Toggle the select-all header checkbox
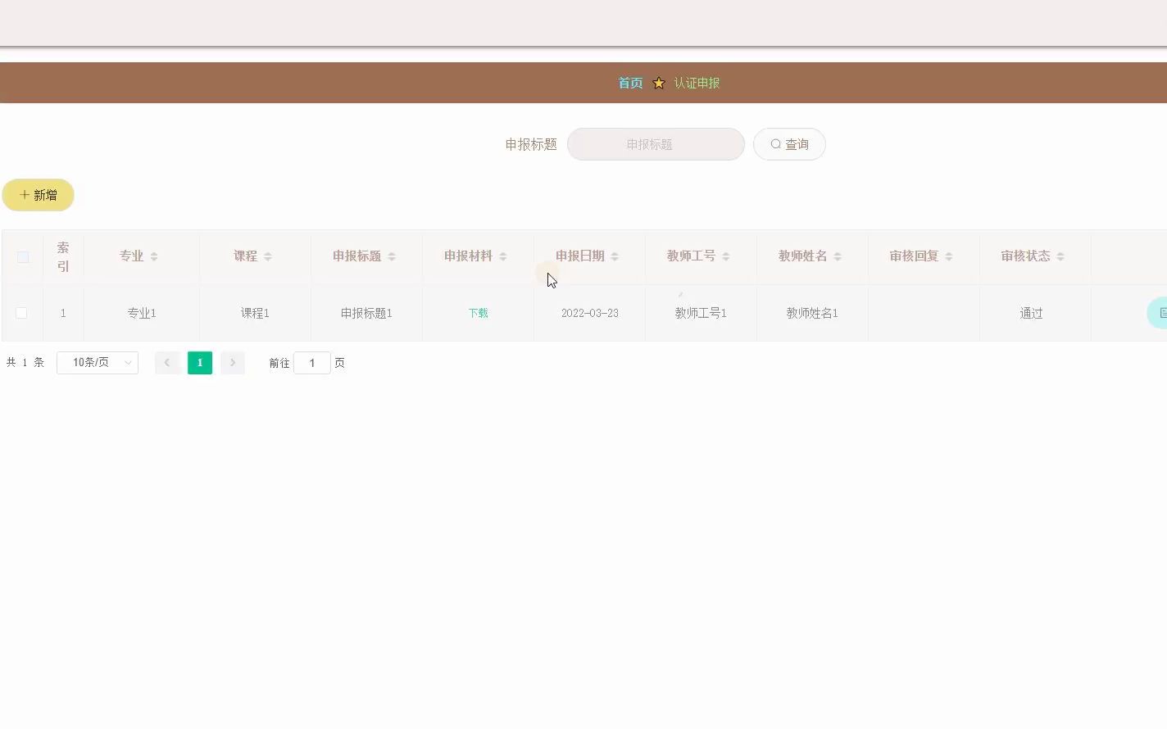The height and width of the screenshot is (729, 1167). [x=23, y=256]
